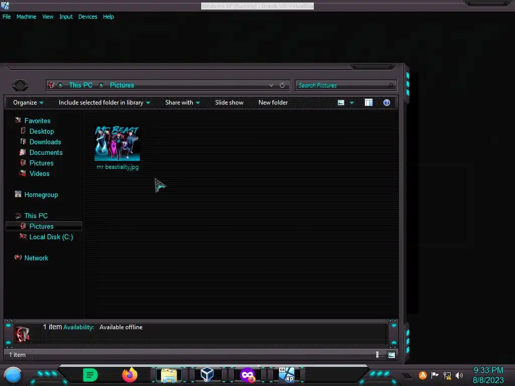Click the address bar folder icon
The image size is (515, 386).
click(x=52, y=85)
